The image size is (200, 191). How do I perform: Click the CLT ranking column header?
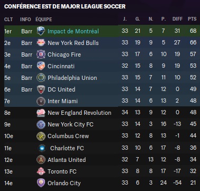tap(8, 19)
